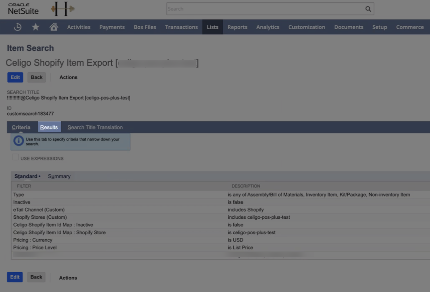Click the DESCRIPTION column header
This screenshot has width=430, height=292.
(x=246, y=186)
